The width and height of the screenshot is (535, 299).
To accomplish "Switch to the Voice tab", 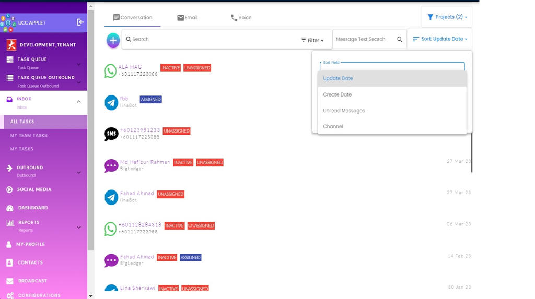I will click(x=241, y=18).
